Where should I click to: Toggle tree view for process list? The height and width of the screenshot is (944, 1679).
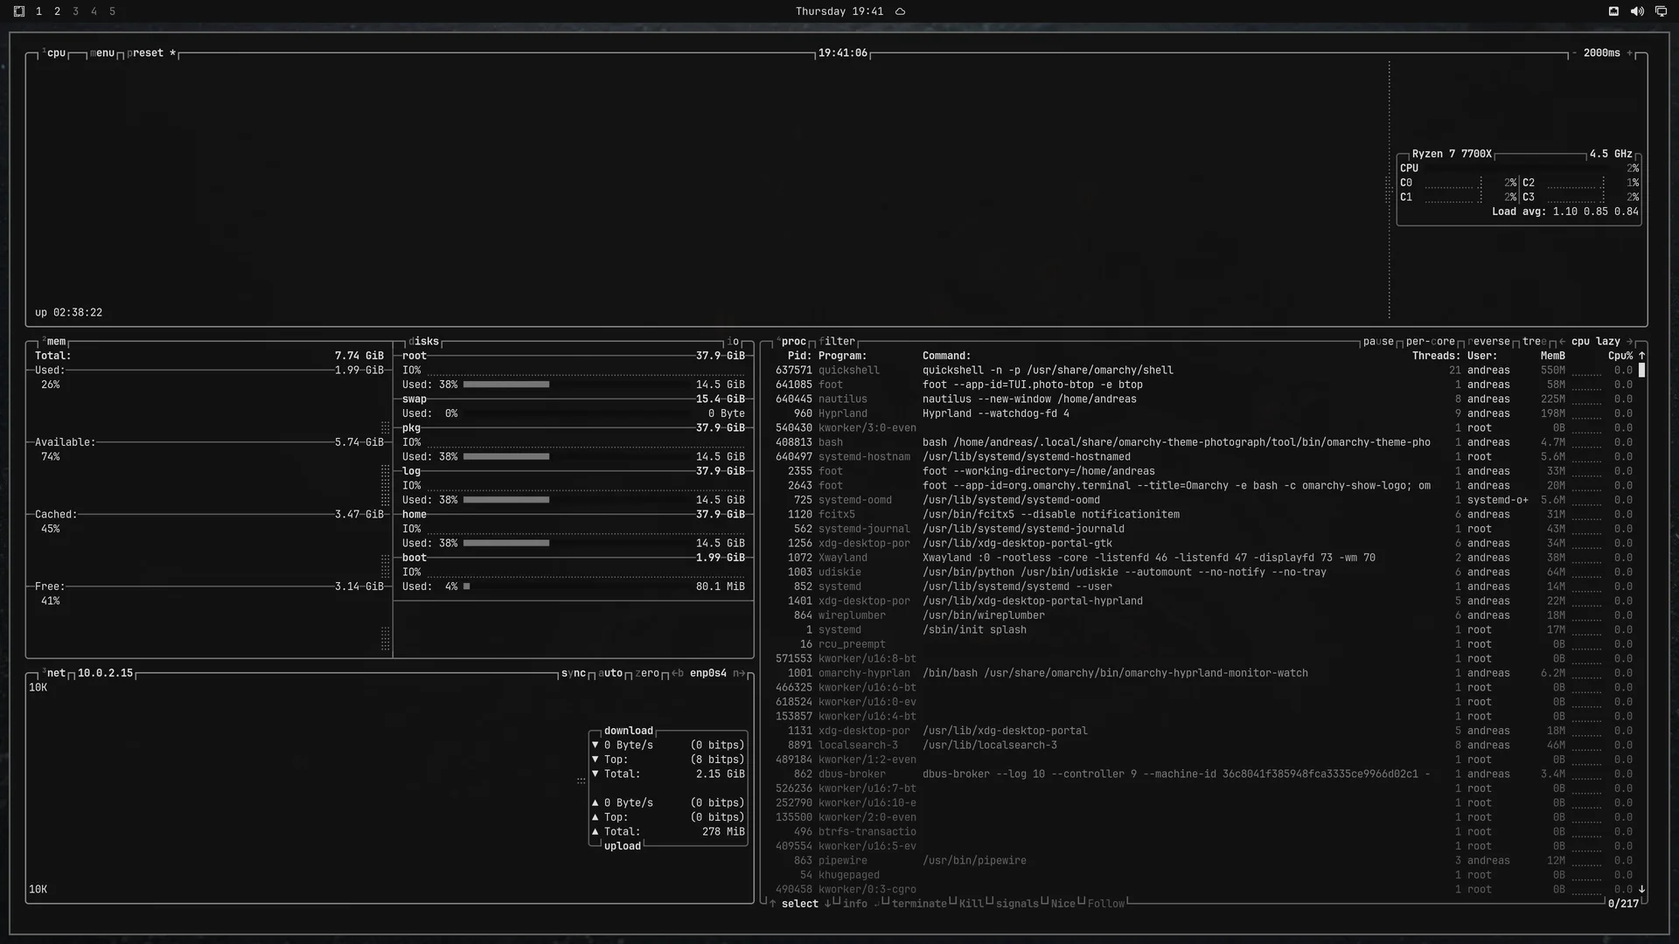pos(1535,342)
